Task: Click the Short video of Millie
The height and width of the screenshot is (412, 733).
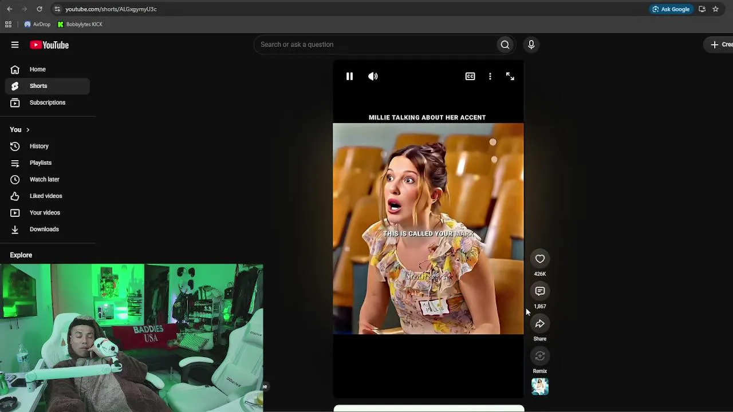Action: [428, 229]
